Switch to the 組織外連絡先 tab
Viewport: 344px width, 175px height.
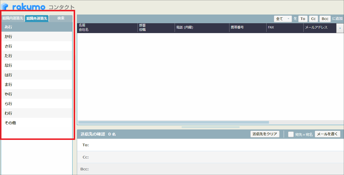tap(37, 19)
